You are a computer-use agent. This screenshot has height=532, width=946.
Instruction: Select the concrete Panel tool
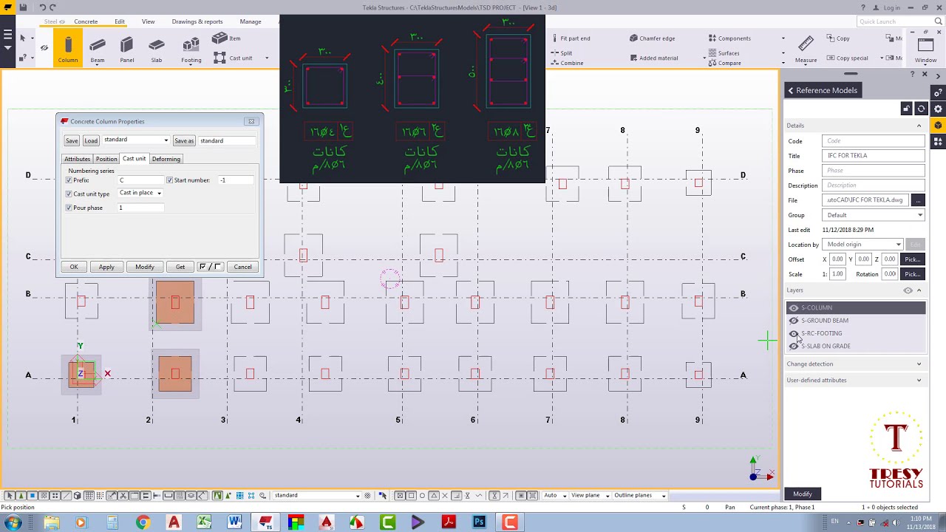pos(127,50)
